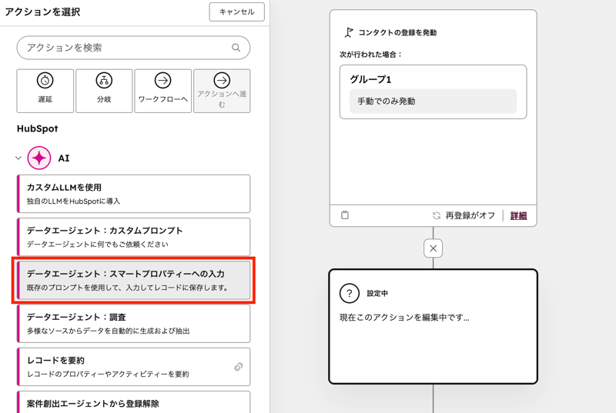Select the ワークフローへ action tile
Image resolution: width=616 pixels, height=413 pixels.
tap(163, 91)
